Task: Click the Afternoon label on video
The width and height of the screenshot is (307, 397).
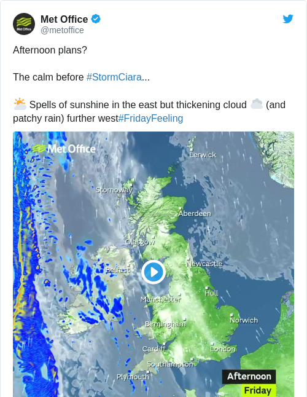Action: [x=249, y=377]
